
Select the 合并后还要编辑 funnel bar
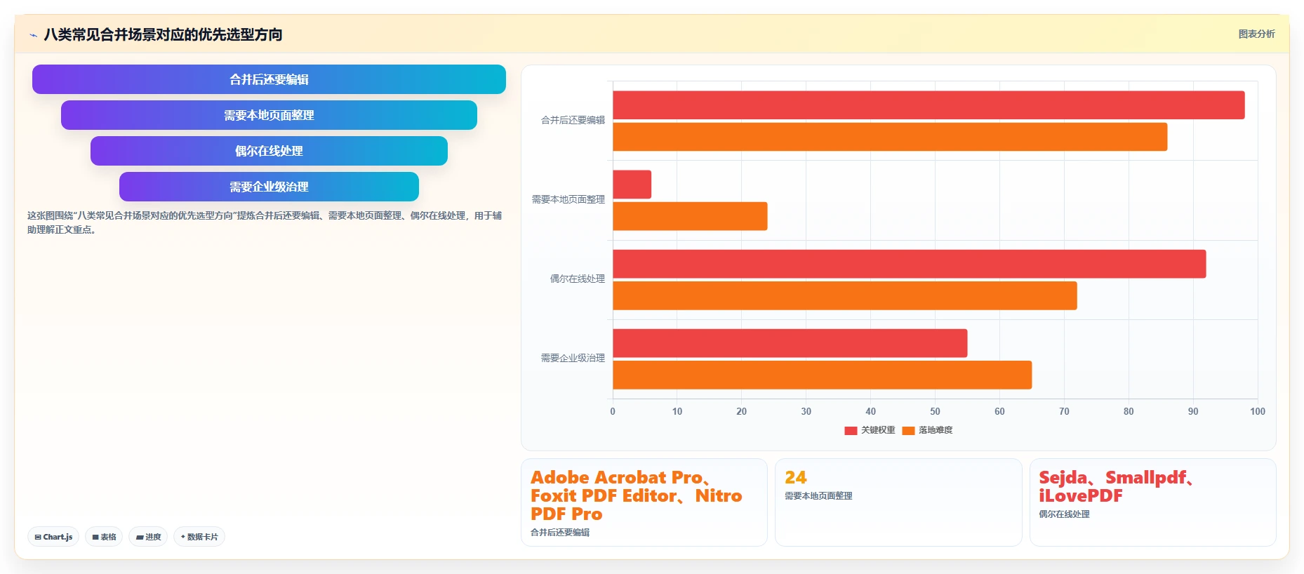[269, 79]
